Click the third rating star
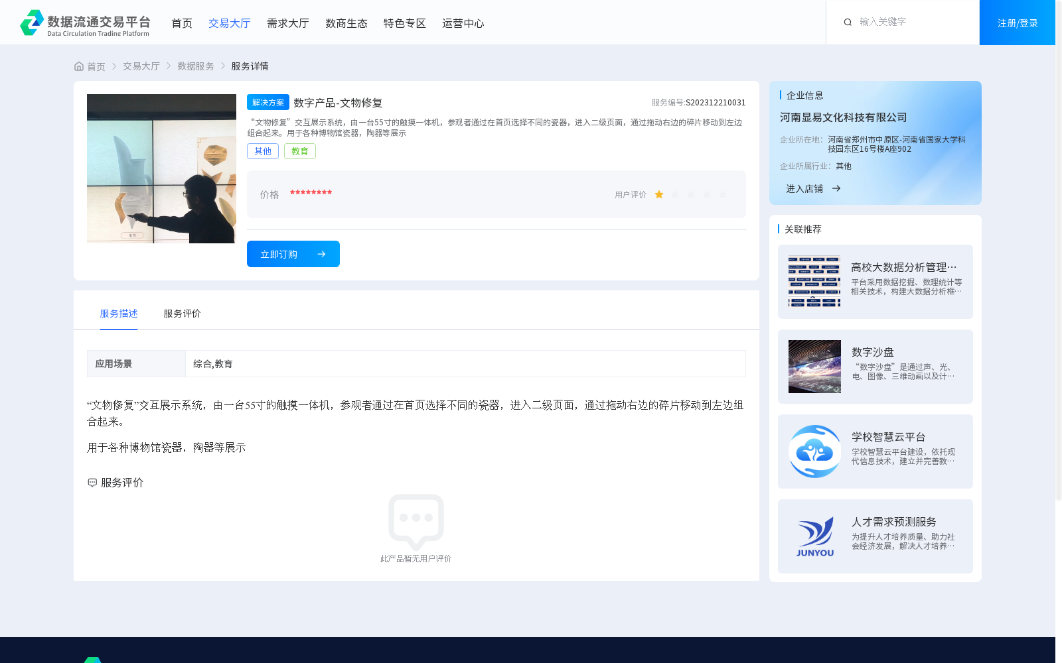Screen dimensions: 1062x663 [x=691, y=194]
